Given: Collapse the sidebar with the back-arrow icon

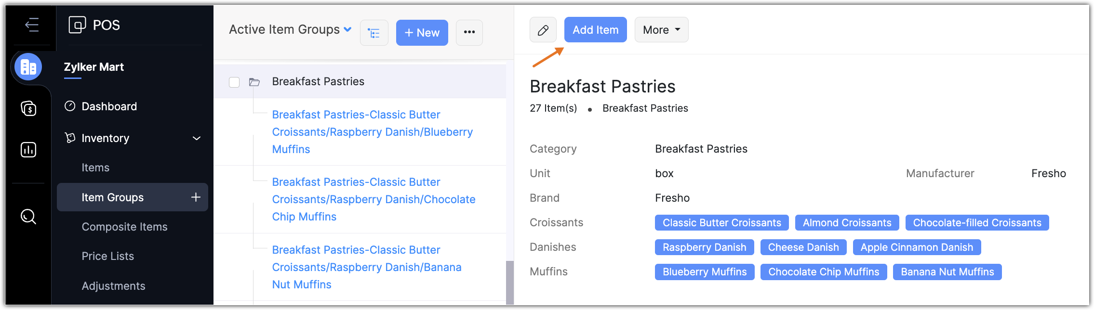Looking at the screenshot, I should [x=32, y=25].
